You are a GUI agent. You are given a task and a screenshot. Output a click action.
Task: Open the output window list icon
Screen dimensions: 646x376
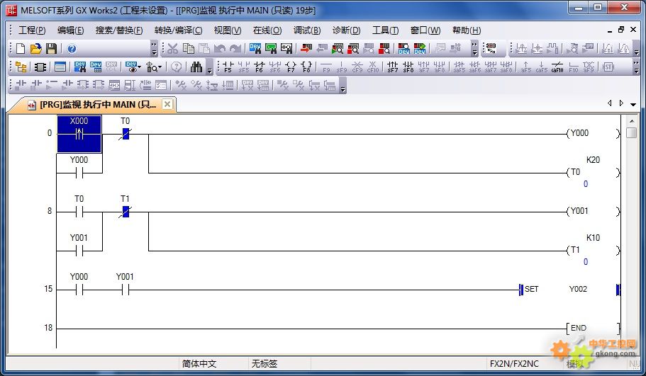coord(60,67)
